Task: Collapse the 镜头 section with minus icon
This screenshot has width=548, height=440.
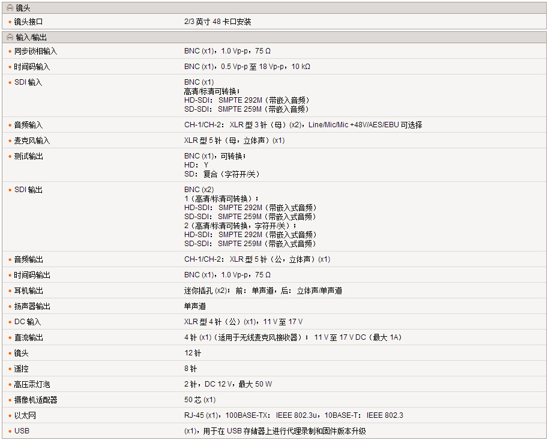Action: click(x=10, y=8)
